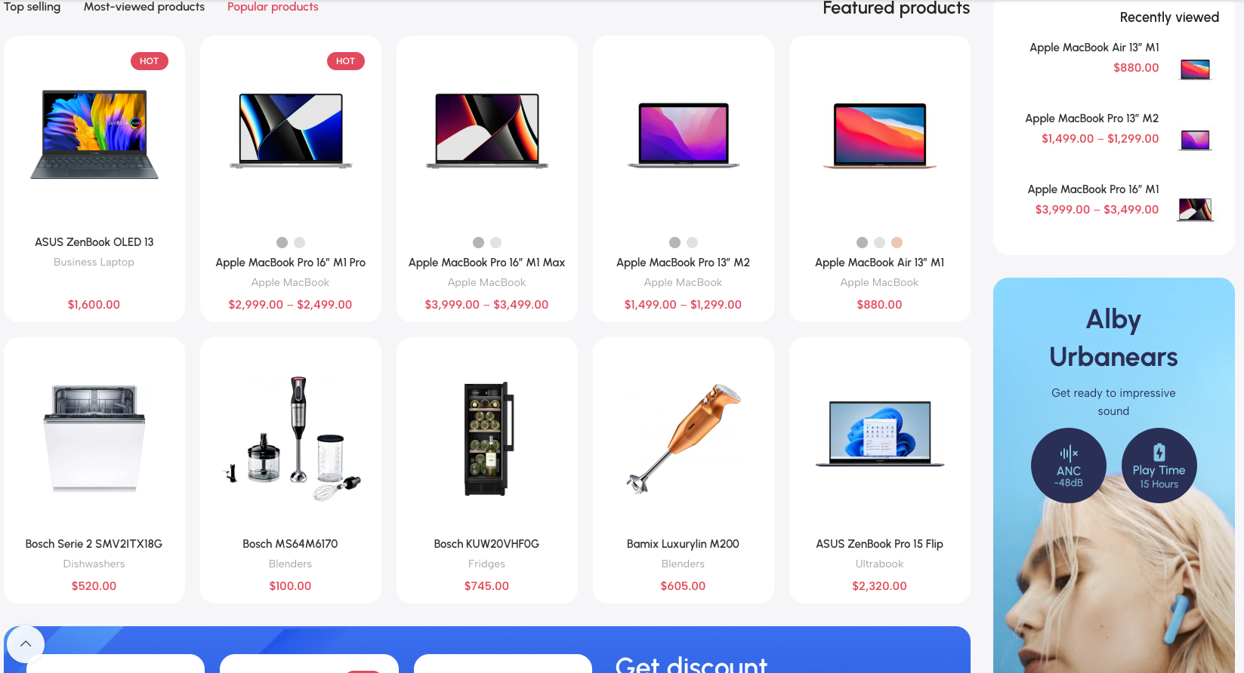
Task: Select gold color swatch for MacBook Air 13" M1
Action: pyautogui.click(x=897, y=242)
